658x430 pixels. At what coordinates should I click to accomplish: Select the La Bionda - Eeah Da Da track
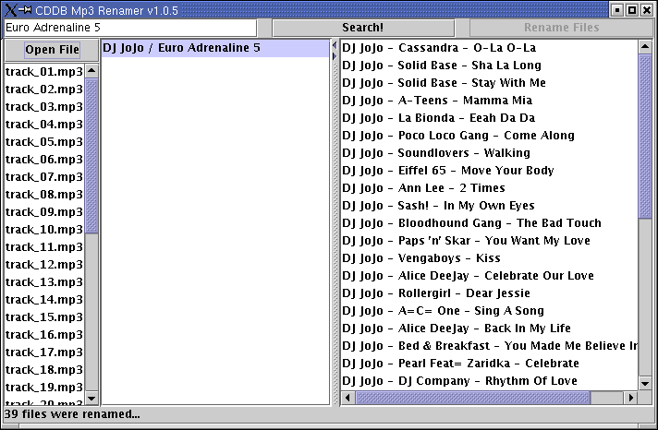pyautogui.click(x=489, y=118)
